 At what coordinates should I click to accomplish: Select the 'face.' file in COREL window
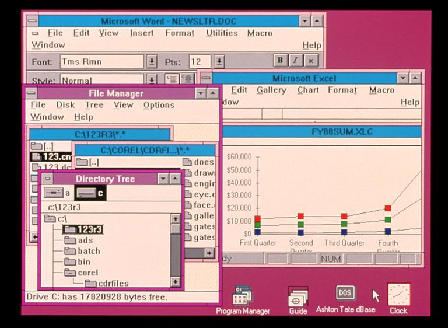point(200,205)
